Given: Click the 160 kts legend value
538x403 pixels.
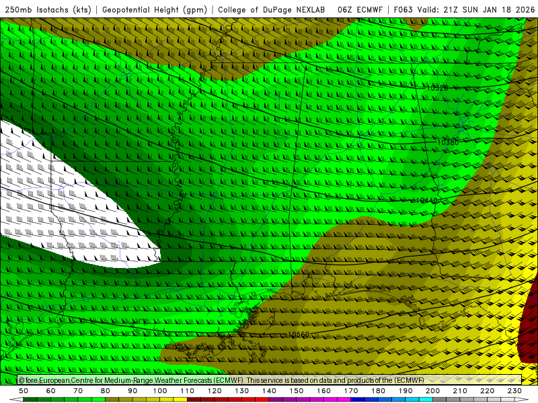Looking at the screenshot, I should (x=323, y=391).
